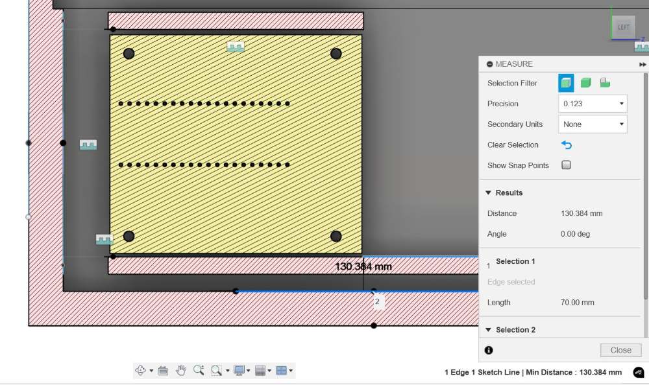The height and width of the screenshot is (385, 649).
Task: Open the Precision dropdown
Action: [593, 104]
